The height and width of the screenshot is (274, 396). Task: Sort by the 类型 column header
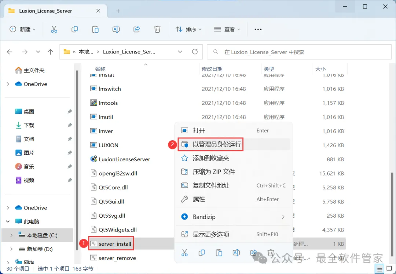[x=269, y=69]
